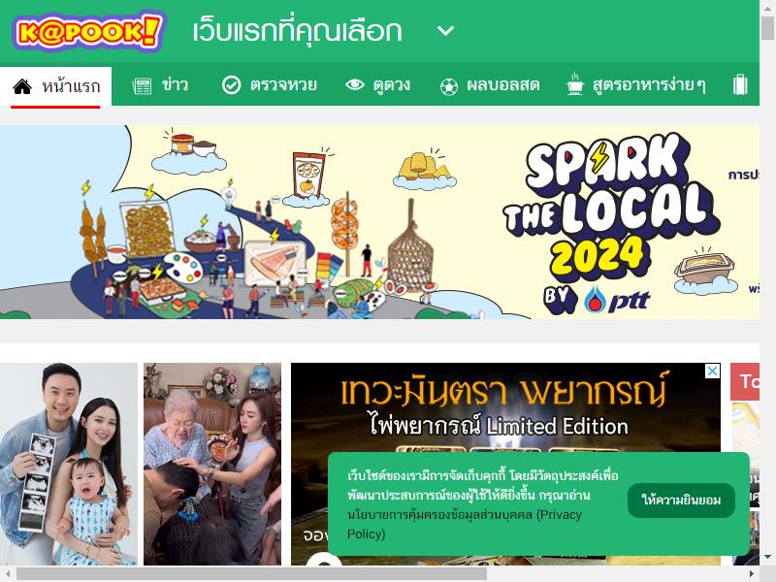Screen dimensions: 776x582
Task: Click the luggage icon in the navigation bar
Action: coord(740,84)
